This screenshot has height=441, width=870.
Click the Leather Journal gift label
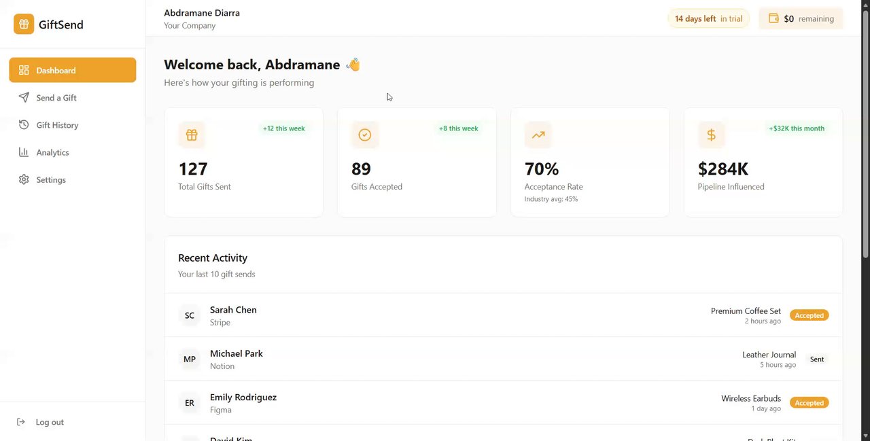click(x=769, y=355)
